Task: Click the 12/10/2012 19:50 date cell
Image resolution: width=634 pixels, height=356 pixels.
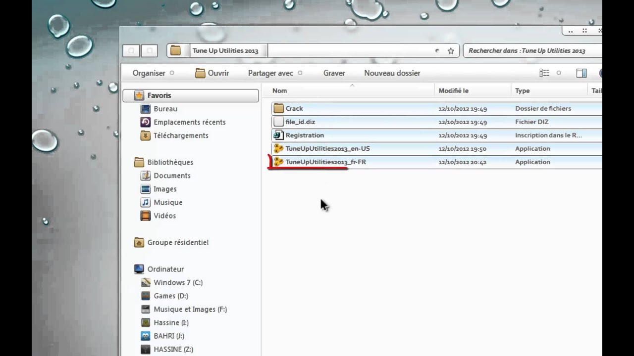Action: point(463,148)
